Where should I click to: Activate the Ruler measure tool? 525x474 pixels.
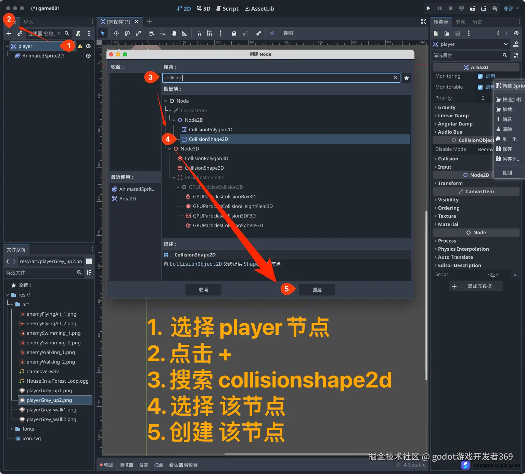coord(185,33)
